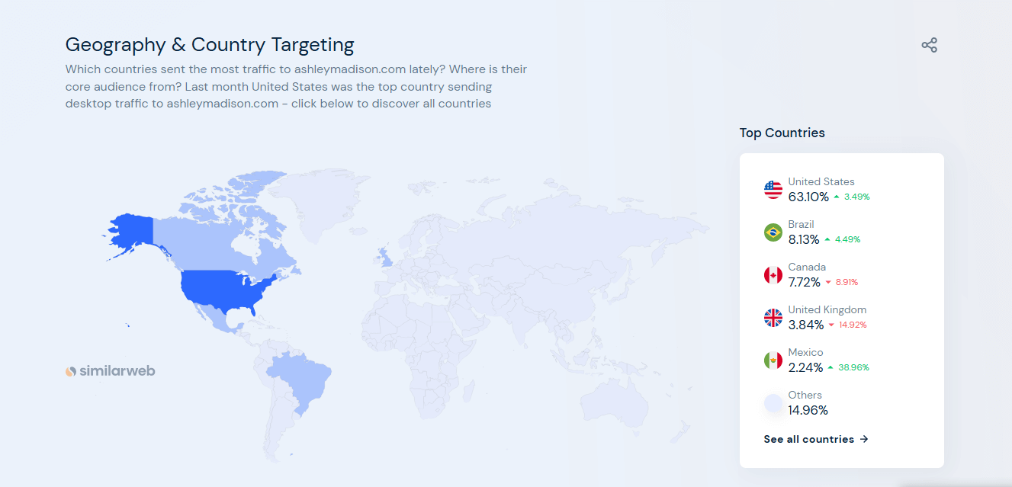Click the Others label
Viewport: 1012px width, 487px height.
pyautogui.click(x=805, y=395)
